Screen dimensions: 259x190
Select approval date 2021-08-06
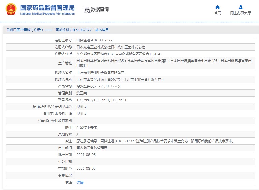pyautogui.click(x=86, y=155)
